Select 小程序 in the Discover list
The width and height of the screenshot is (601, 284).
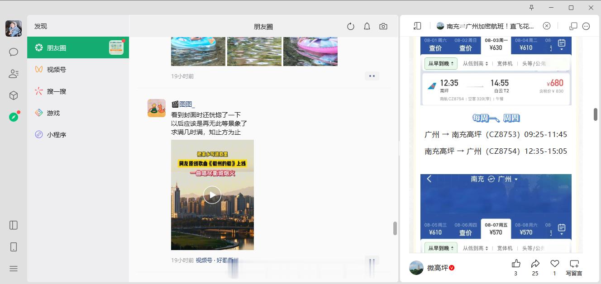78,134
